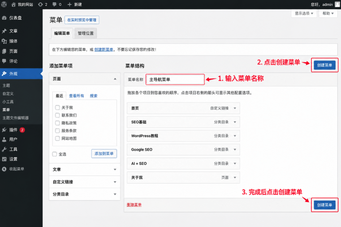Switch to the 编辑菜单 tab

pos(62,33)
